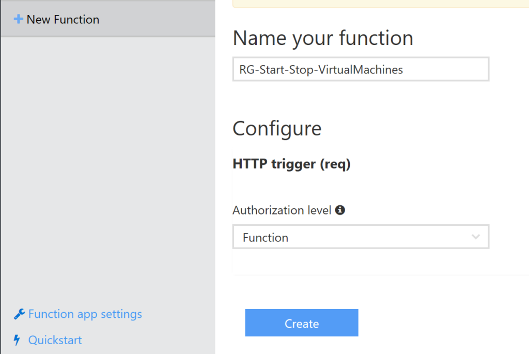This screenshot has width=529, height=354.
Task: Click the RG-Start-Stop-VirtualMachines text in the name box
Action: pos(321,69)
